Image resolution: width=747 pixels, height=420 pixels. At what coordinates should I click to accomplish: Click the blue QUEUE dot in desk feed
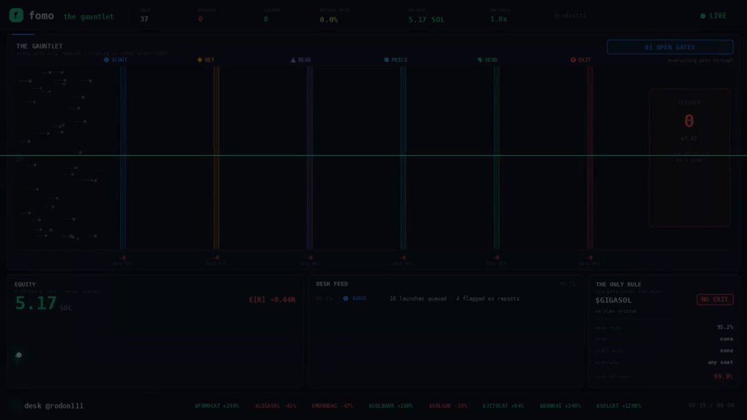point(345,298)
